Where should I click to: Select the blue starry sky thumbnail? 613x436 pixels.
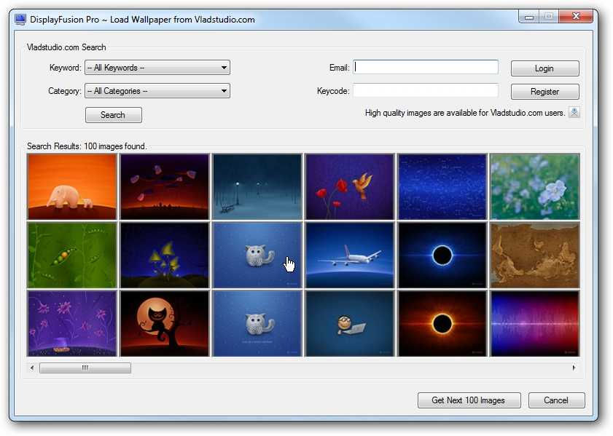pyautogui.click(x=442, y=186)
